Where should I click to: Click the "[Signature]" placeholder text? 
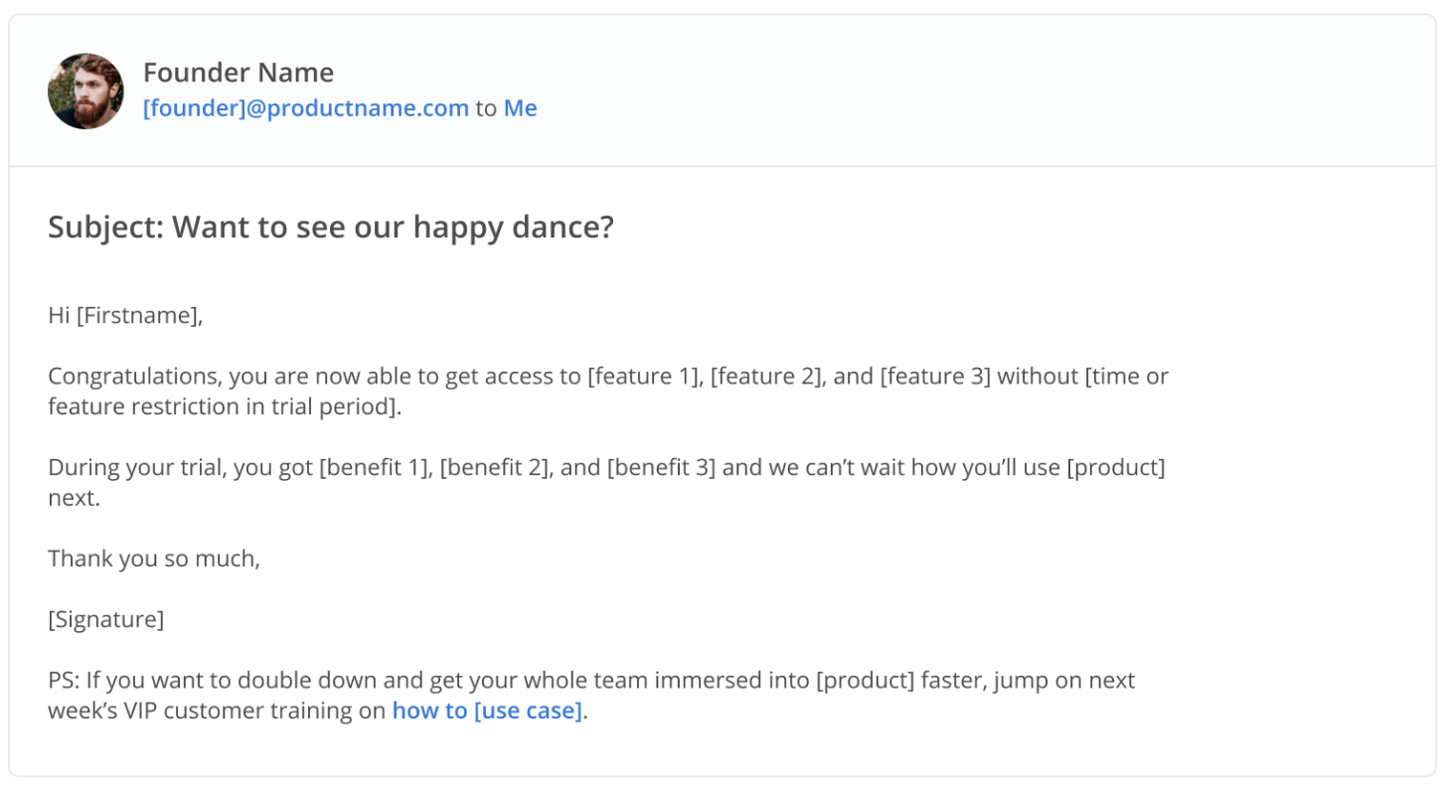pos(106,620)
